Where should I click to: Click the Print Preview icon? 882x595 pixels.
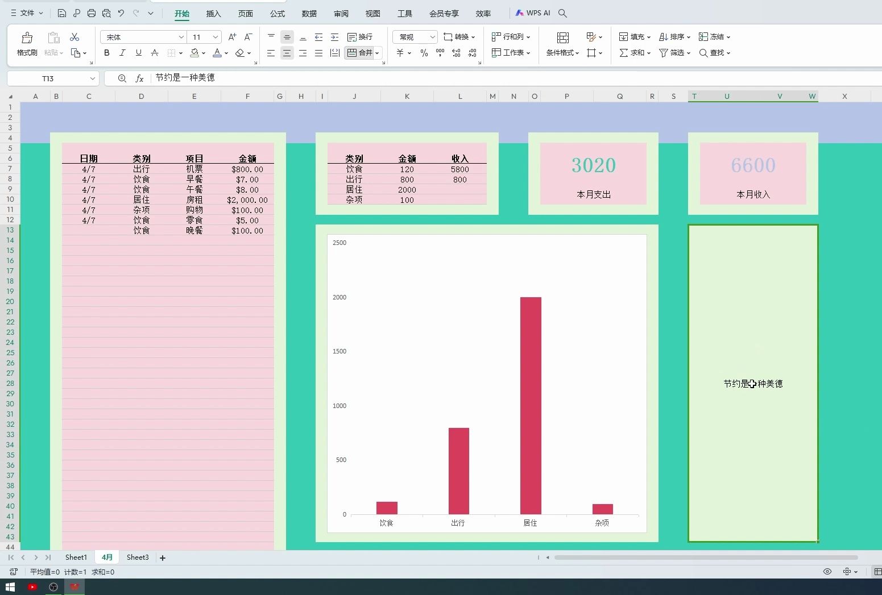click(106, 13)
